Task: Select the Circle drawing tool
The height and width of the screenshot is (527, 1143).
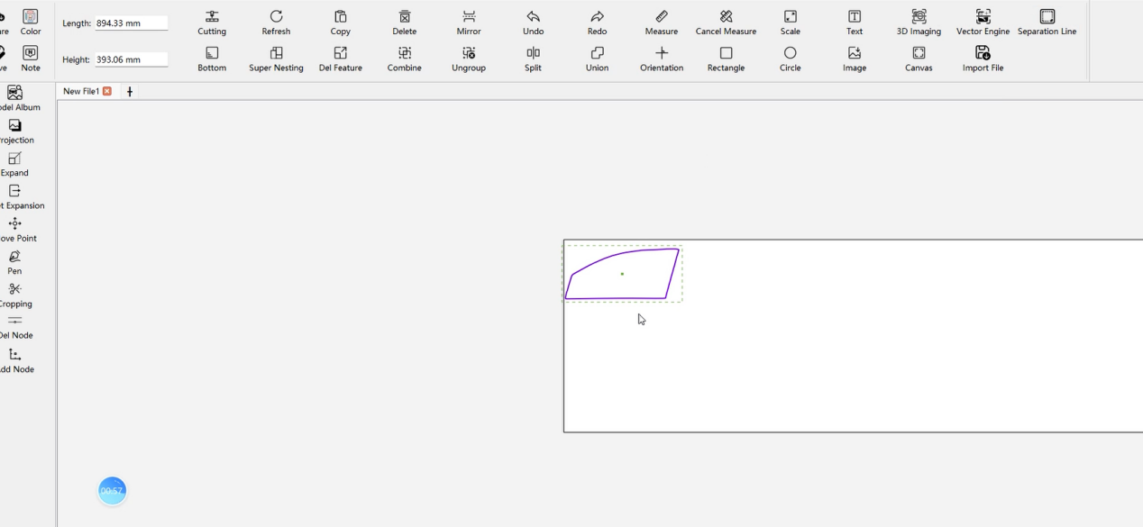Action: tap(790, 57)
